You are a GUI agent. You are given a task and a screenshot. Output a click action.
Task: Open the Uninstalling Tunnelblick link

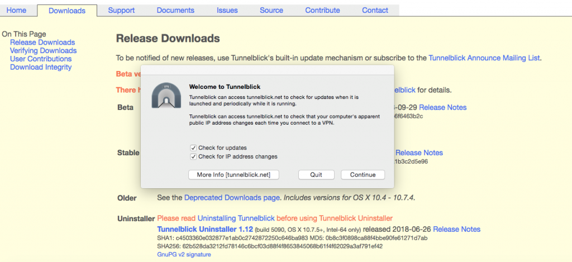(x=236, y=218)
